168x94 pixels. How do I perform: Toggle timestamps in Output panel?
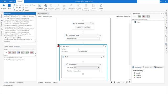click(x=6, y=52)
